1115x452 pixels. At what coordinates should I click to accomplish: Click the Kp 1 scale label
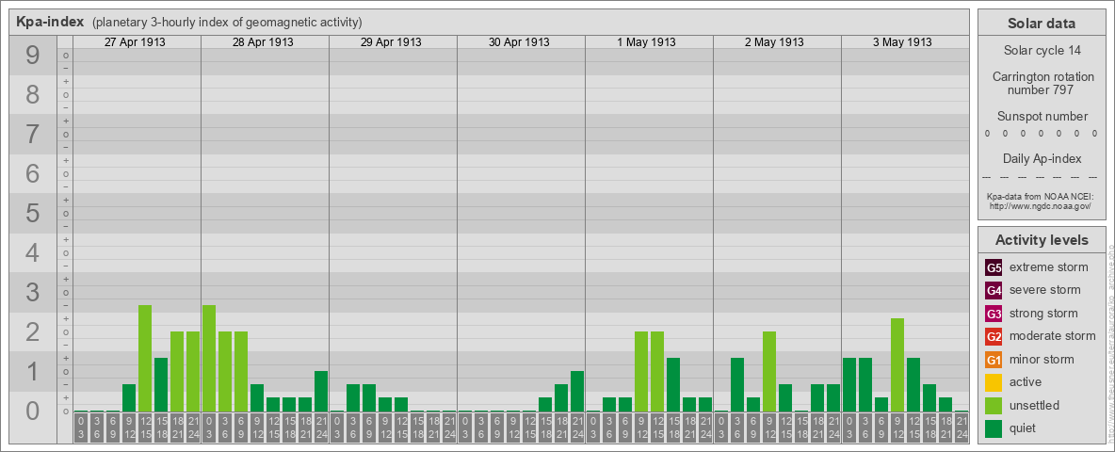click(x=33, y=371)
